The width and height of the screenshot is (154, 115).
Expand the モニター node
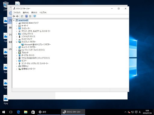pos(17,61)
